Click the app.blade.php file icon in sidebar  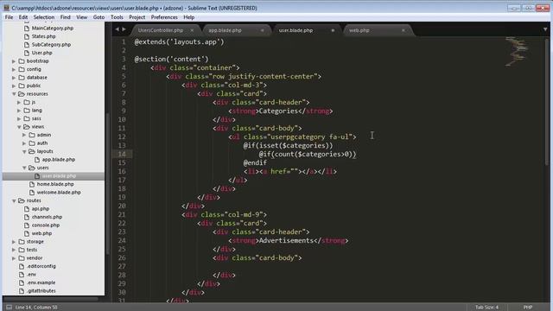[36, 159]
